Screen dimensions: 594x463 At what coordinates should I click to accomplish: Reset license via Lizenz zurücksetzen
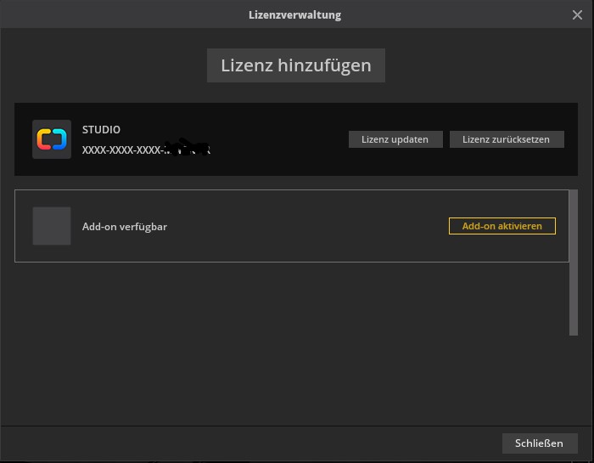(506, 139)
